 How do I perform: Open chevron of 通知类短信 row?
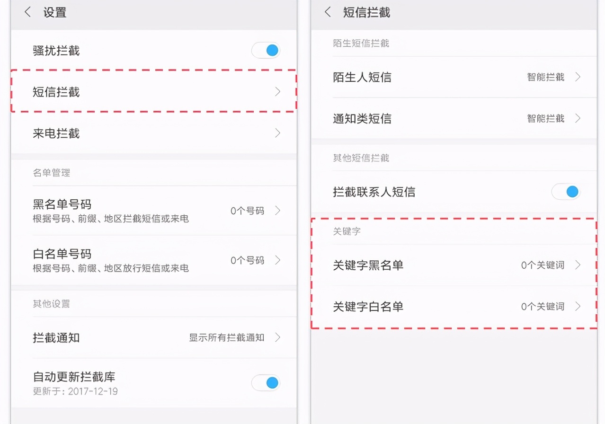[x=578, y=118]
